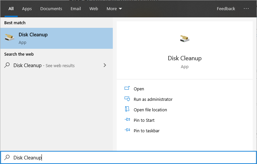The image size is (257, 164).
Task: Click the Open action icon
Action: 127,88
